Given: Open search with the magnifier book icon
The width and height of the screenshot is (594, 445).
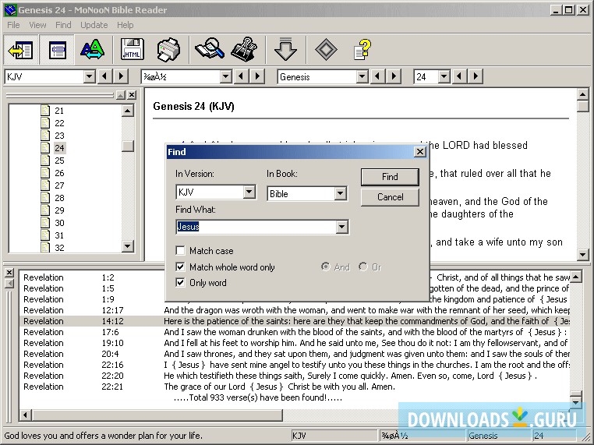Looking at the screenshot, I should (210, 49).
